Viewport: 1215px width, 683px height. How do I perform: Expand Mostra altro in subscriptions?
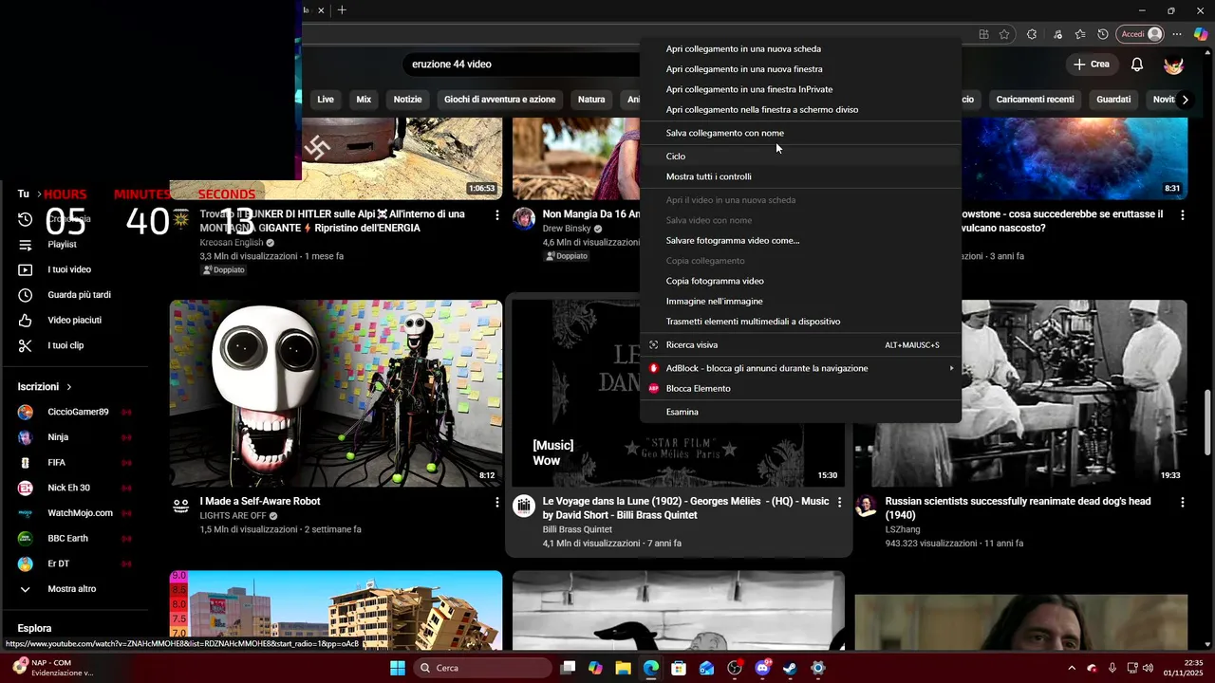click(71, 589)
